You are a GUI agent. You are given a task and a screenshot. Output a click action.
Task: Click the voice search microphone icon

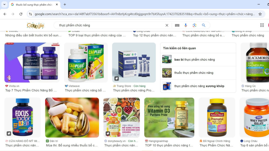pos(186,25)
